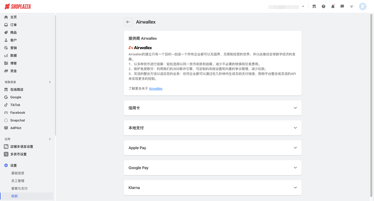Select the 商品 (Products) sidebar icon

(x=14, y=32)
